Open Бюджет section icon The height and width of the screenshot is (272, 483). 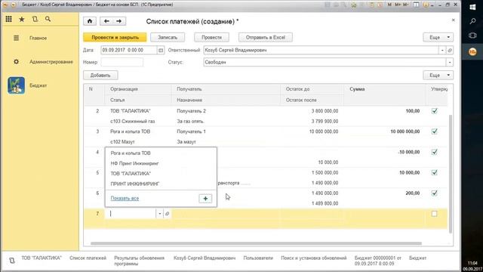[x=17, y=85]
